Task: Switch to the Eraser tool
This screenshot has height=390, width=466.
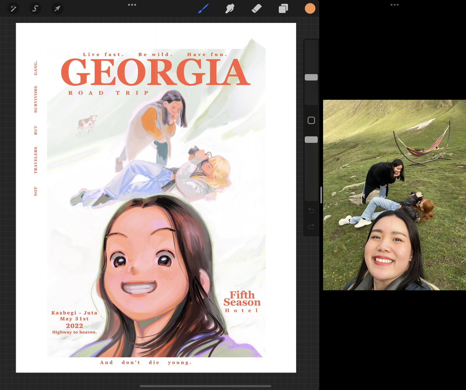Action: (x=257, y=8)
